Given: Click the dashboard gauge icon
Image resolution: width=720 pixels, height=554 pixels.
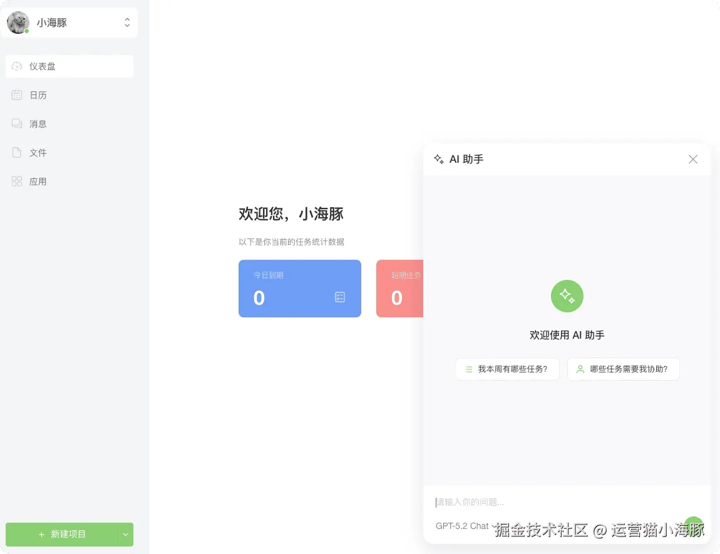Looking at the screenshot, I should click(17, 66).
